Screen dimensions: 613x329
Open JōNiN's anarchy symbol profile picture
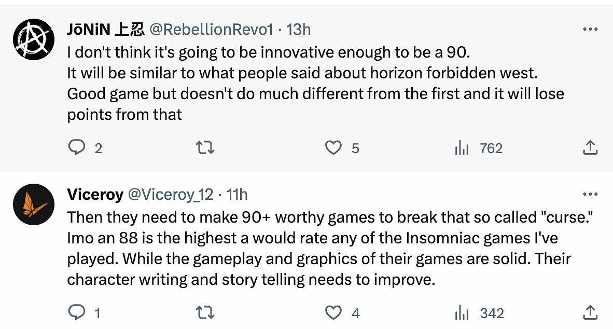tap(34, 39)
